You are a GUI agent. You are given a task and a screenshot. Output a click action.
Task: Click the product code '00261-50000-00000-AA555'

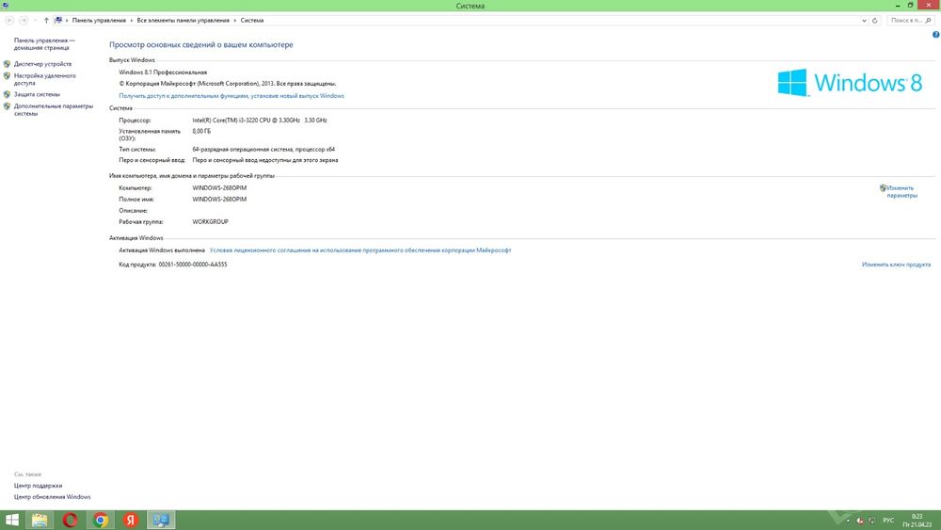193,265
